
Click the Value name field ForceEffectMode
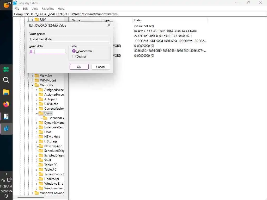[x=70, y=39]
